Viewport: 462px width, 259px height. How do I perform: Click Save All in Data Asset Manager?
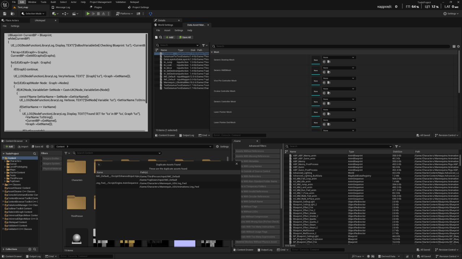tap(185, 37)
